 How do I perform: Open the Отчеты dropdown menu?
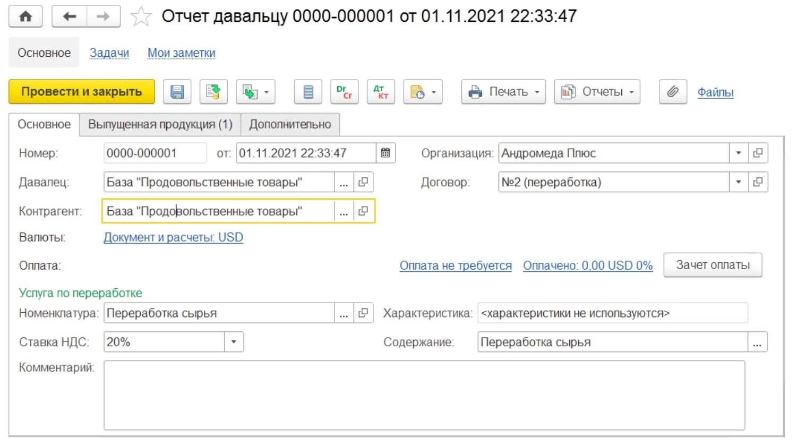[x=597, y=92]
